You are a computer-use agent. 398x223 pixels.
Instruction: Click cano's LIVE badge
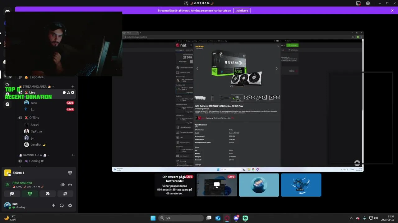pos(70,103)
